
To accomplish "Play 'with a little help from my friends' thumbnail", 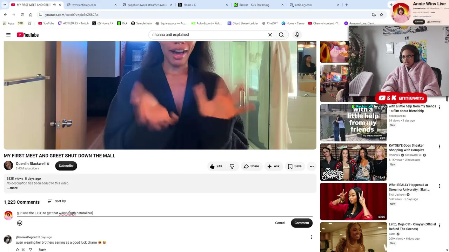I will pos(354,122).
